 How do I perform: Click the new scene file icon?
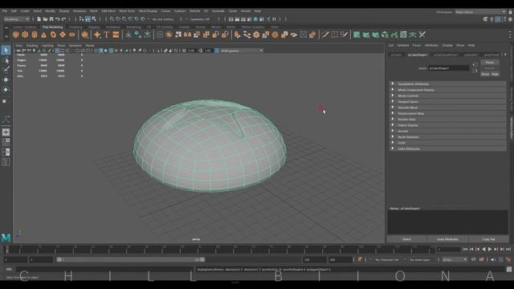(39, 19)
